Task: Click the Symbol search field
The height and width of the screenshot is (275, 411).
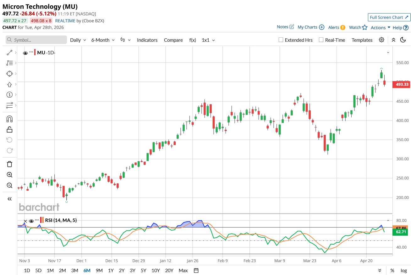Action: [36, 40]
